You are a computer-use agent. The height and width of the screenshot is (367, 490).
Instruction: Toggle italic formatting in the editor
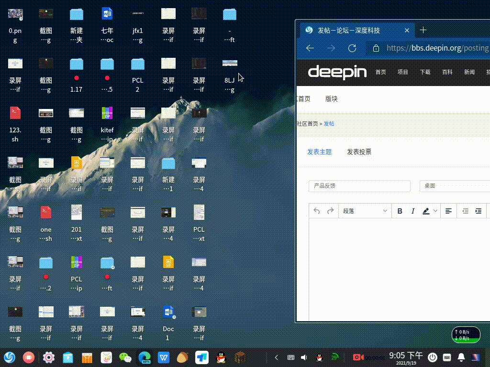[412, 211]
